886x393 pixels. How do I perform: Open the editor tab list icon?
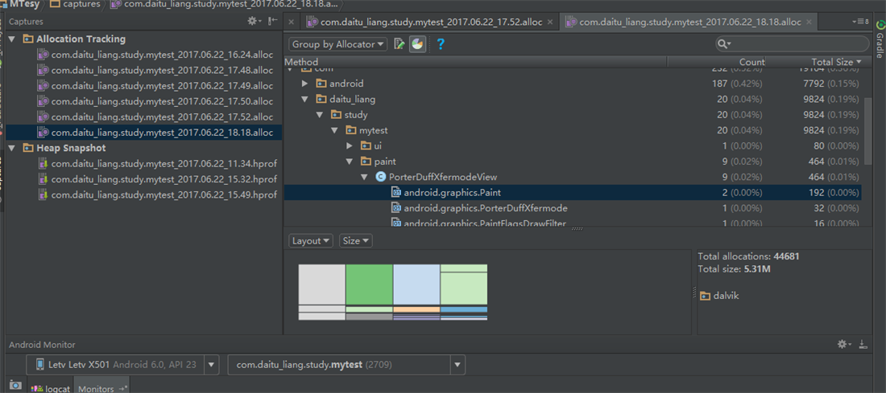pyautogui.click(x=860, y=22)
